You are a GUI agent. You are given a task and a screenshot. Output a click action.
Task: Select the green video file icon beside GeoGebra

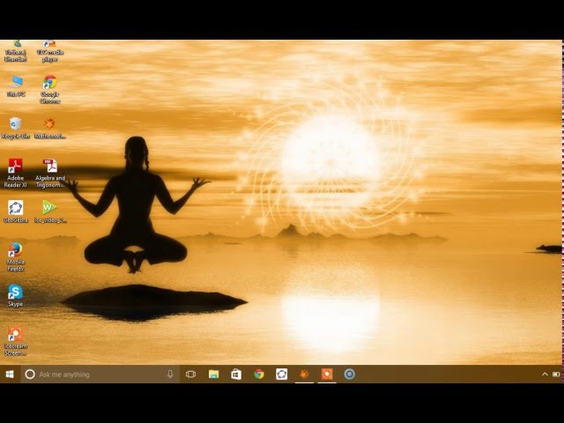(x=50, y=211)
